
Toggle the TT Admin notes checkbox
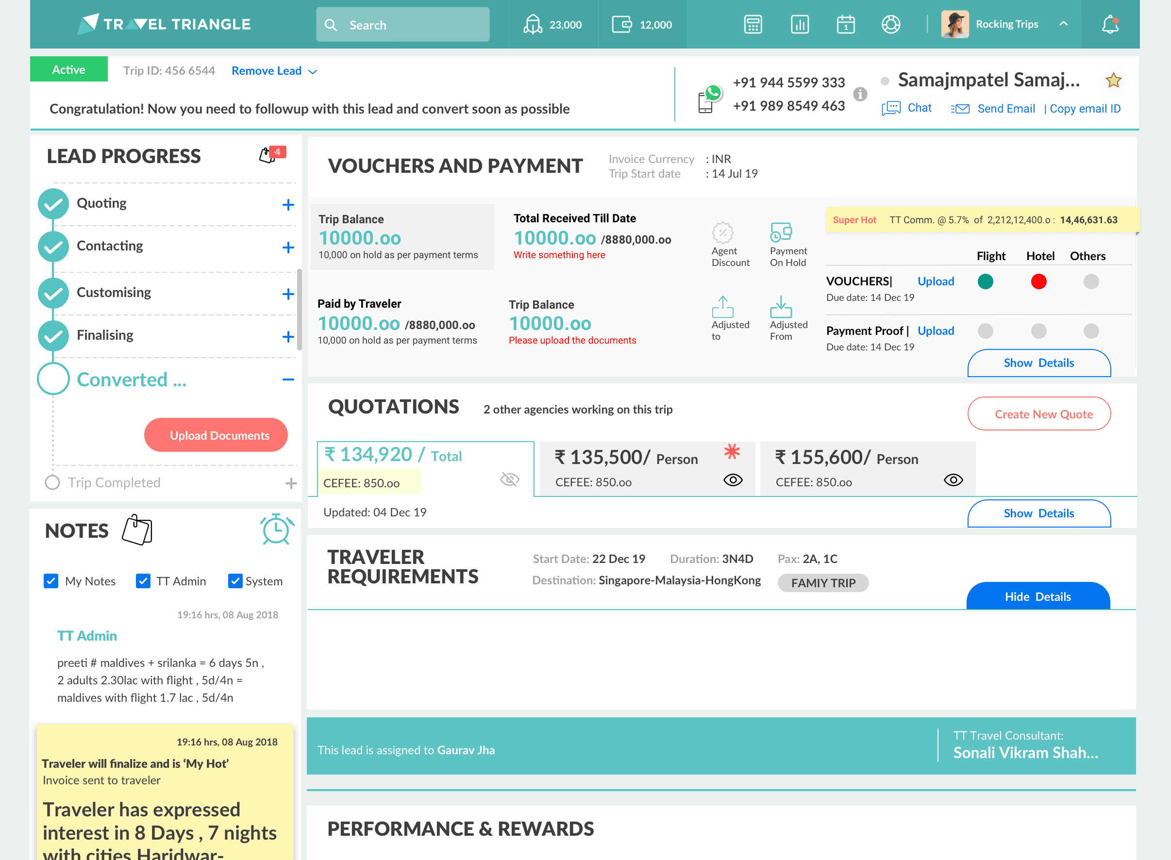[143, 581]
